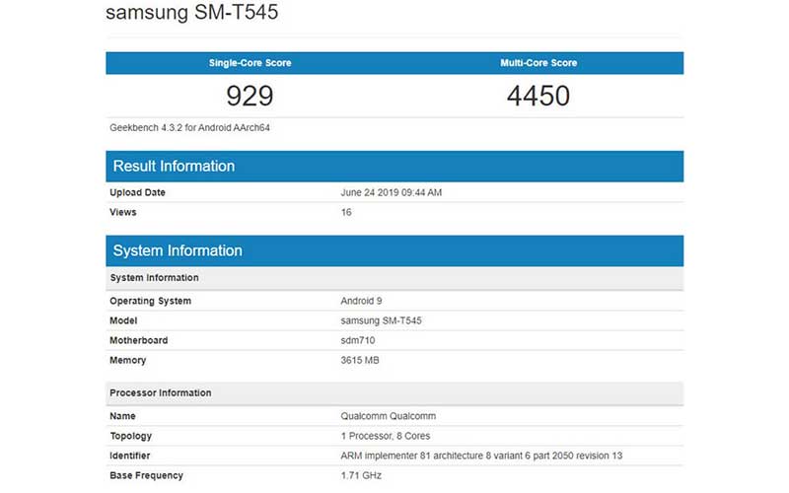Viewport: 789px width, 493px height.
Task: Click the multi-core score value 4450
Action: click(538, 96)
